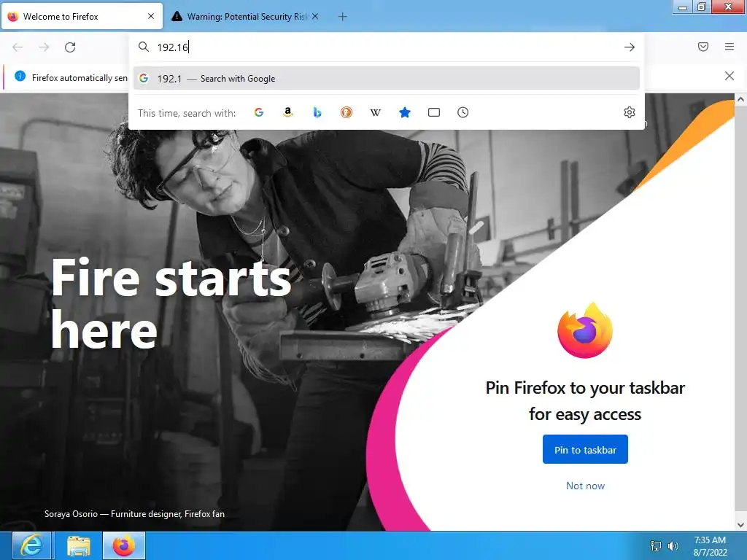Screen dimensions: 747x560
Task: Pick DuckDuckGo search engine icon
Action: (347, 112)
